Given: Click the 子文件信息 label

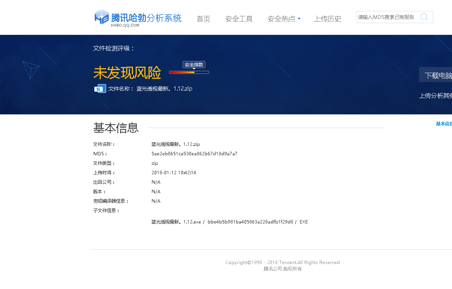Looking at the screenshot, I should pyautogui.click(x=106, y=211).
